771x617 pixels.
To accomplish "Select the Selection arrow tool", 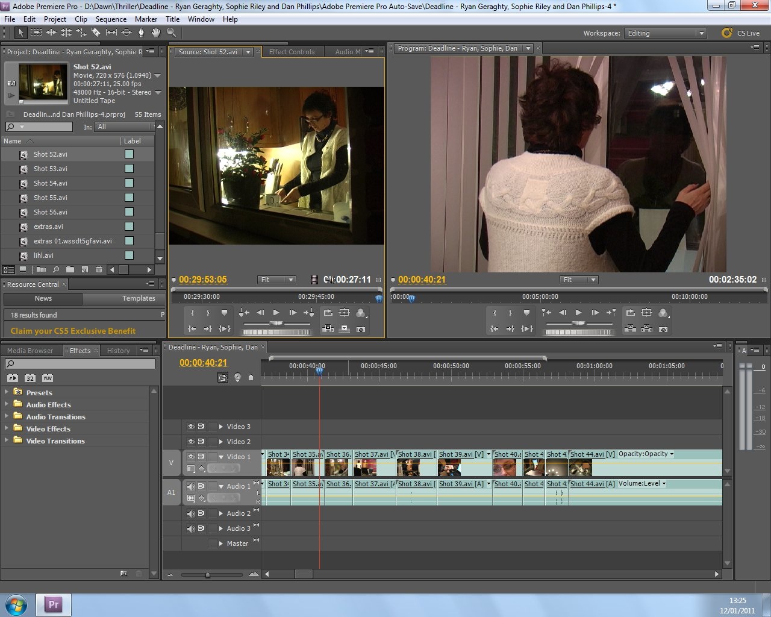I will 20,33.
